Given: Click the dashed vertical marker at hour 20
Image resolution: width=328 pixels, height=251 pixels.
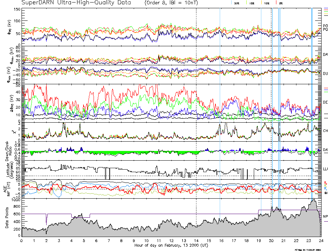Looking at the screenshot, I should 271,108.
